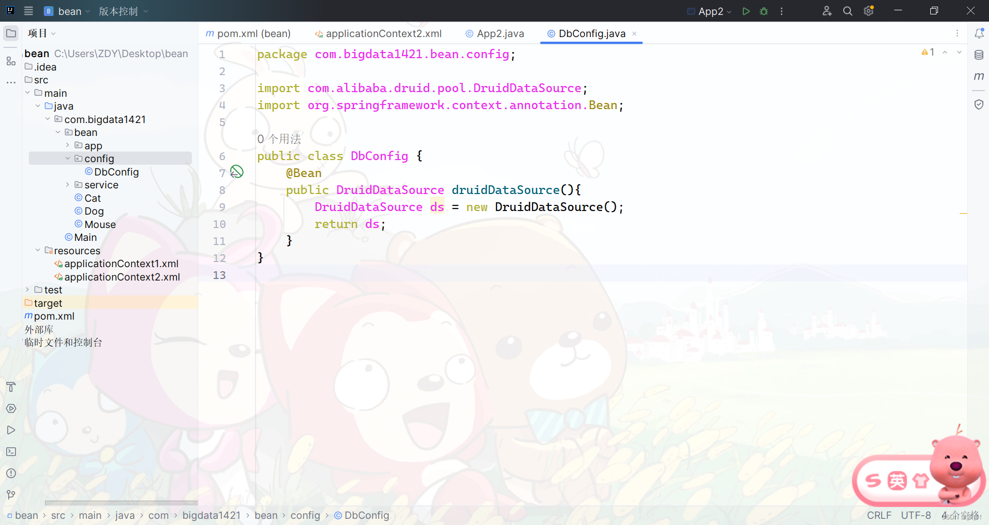Open the Git tool window
Screen dimensions: 989x525
[11, 495]
